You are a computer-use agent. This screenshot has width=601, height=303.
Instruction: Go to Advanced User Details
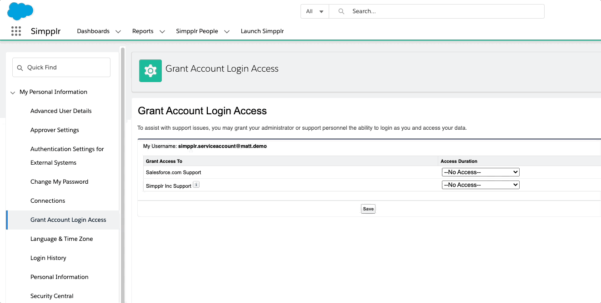tap(61, 111)
